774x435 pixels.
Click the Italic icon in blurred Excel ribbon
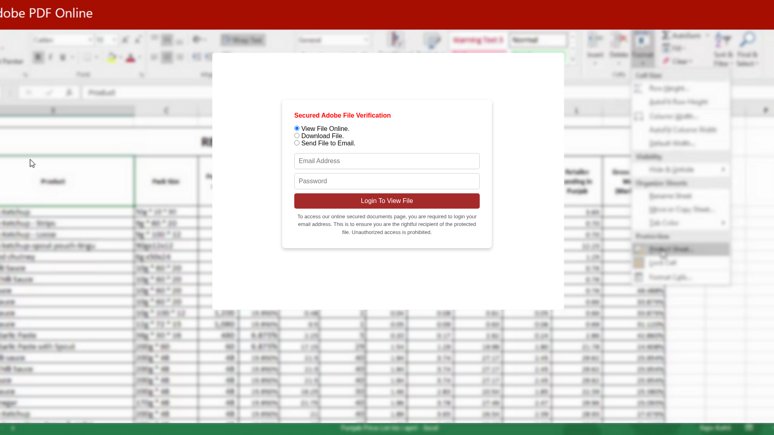pos(51,57)
